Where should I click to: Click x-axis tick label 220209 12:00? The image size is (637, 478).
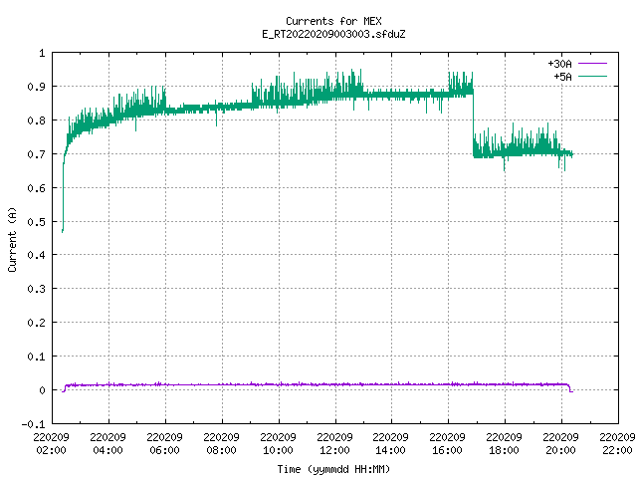(334, 444)
